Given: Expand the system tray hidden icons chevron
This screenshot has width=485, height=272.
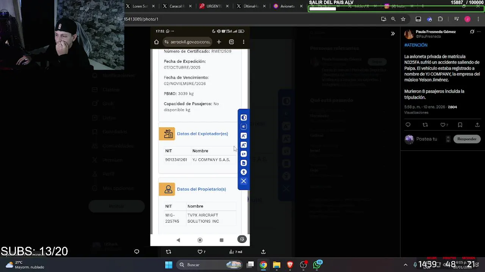Looking at the screenshot, I should (405, 265).
